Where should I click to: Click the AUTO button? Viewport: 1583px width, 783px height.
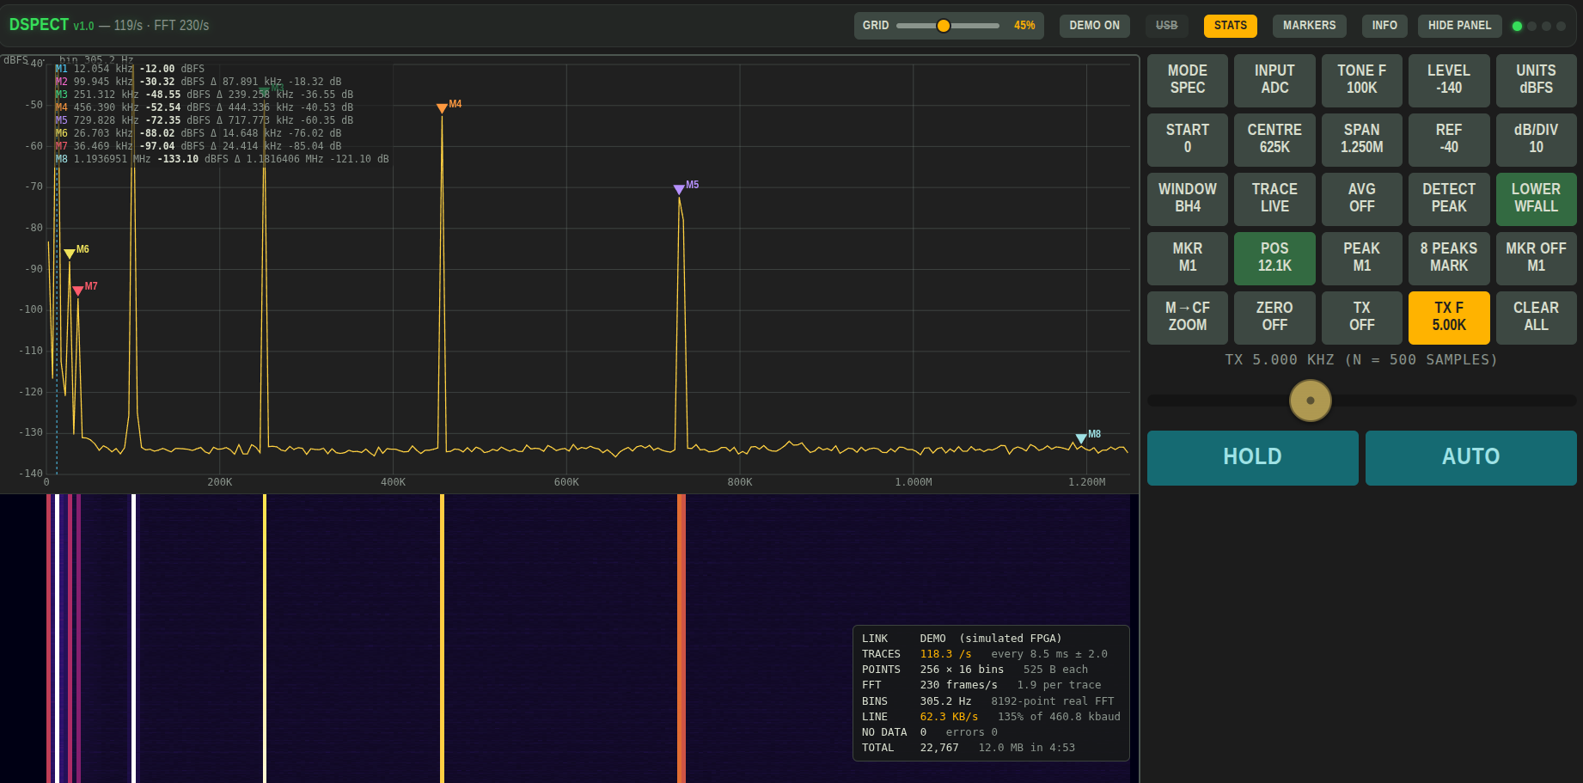pos(1470,457)
